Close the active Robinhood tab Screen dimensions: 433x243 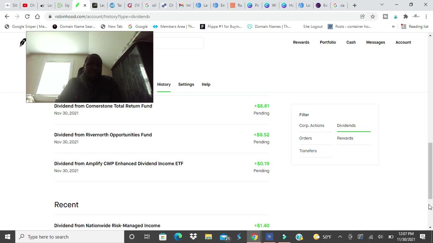click(x=85, y=5)
